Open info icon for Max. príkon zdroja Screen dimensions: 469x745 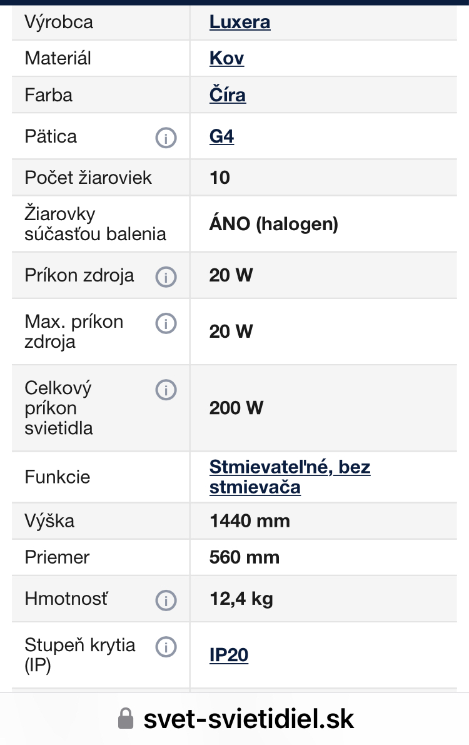click(166, 323)
